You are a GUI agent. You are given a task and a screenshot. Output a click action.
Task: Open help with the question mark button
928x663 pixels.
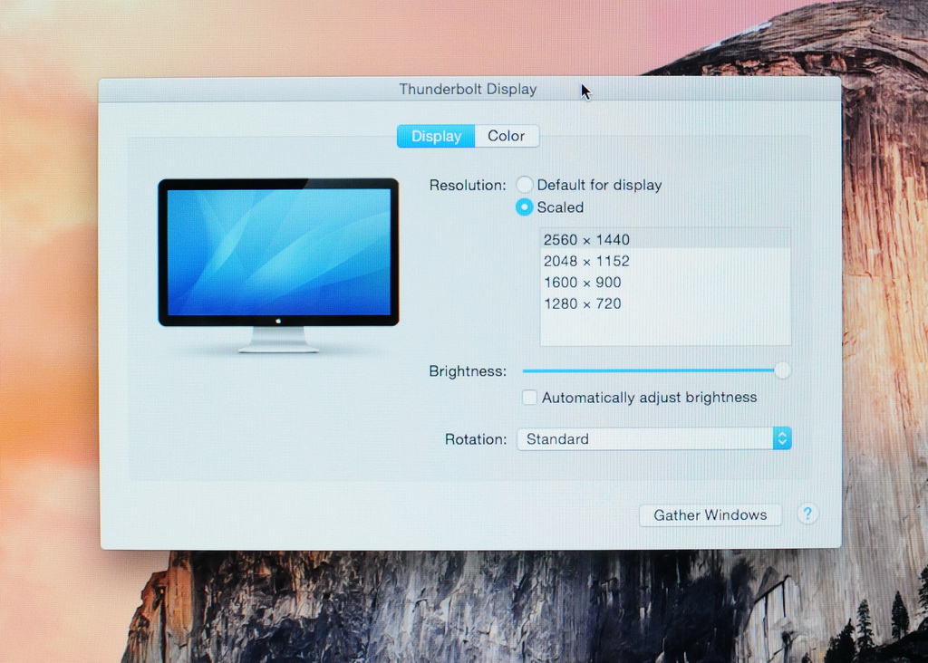click(807, 514)
